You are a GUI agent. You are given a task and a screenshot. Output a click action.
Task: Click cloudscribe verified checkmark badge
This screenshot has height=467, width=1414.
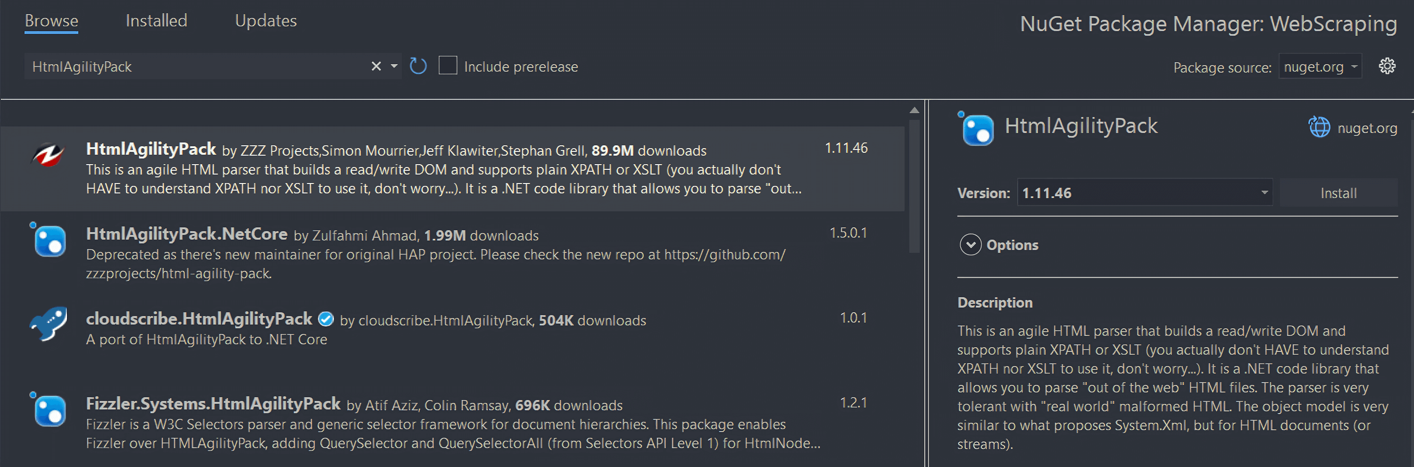(326, 319)
